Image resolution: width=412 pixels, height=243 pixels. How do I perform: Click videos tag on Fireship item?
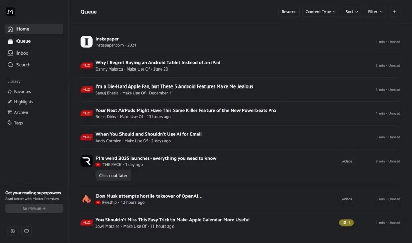point(347,199)
